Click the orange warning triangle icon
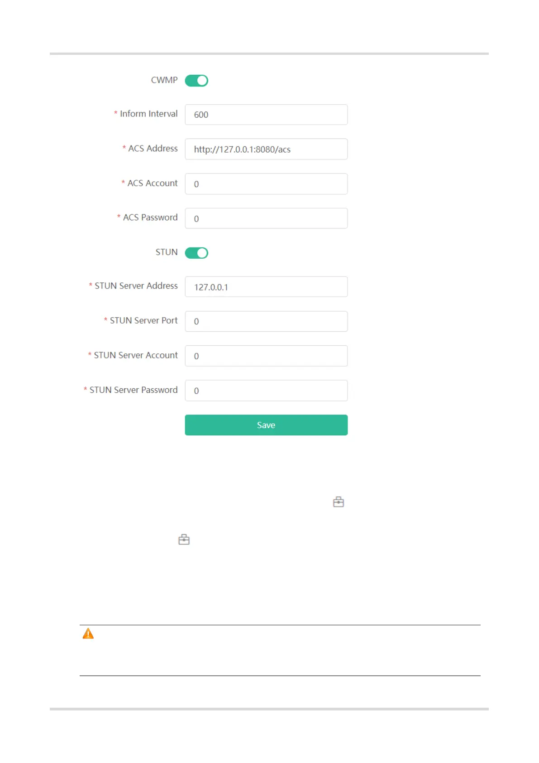The height and width of the screenshot is (763, 539). coord(88,633)
